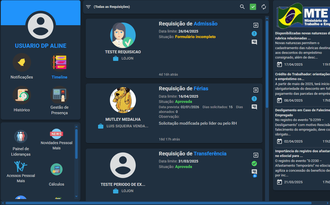Click the requisitions list vertical scrollbar
Viewport: 330px width, 205px height.
[267, 64]
